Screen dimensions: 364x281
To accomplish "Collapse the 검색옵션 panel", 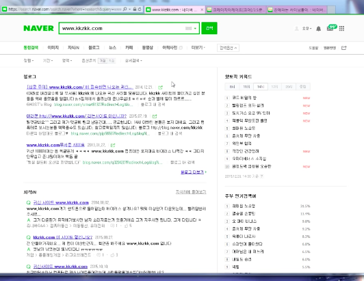I will pyautogui.click(x=228, y=48).
